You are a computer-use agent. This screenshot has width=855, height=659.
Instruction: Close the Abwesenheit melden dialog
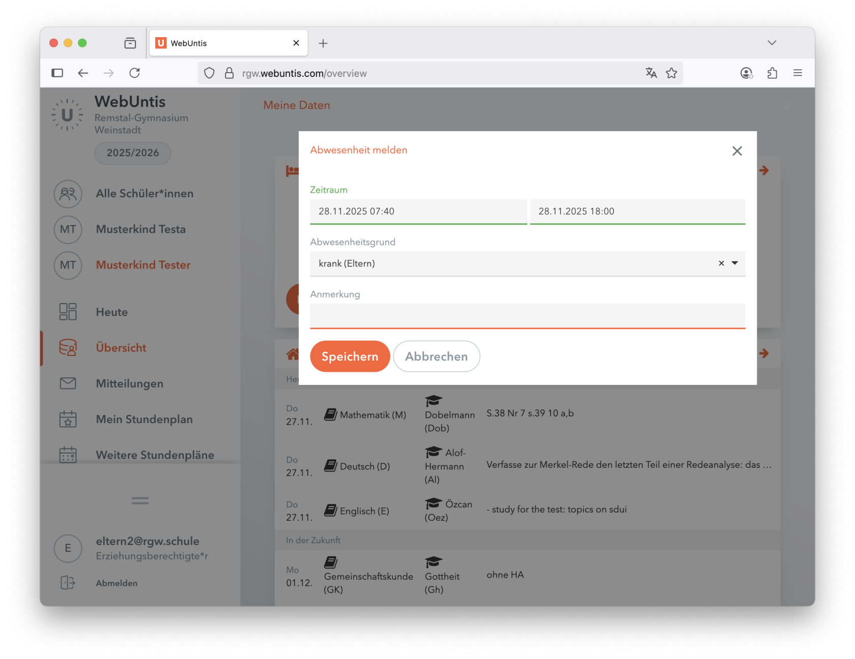click(x=736, y=151)
